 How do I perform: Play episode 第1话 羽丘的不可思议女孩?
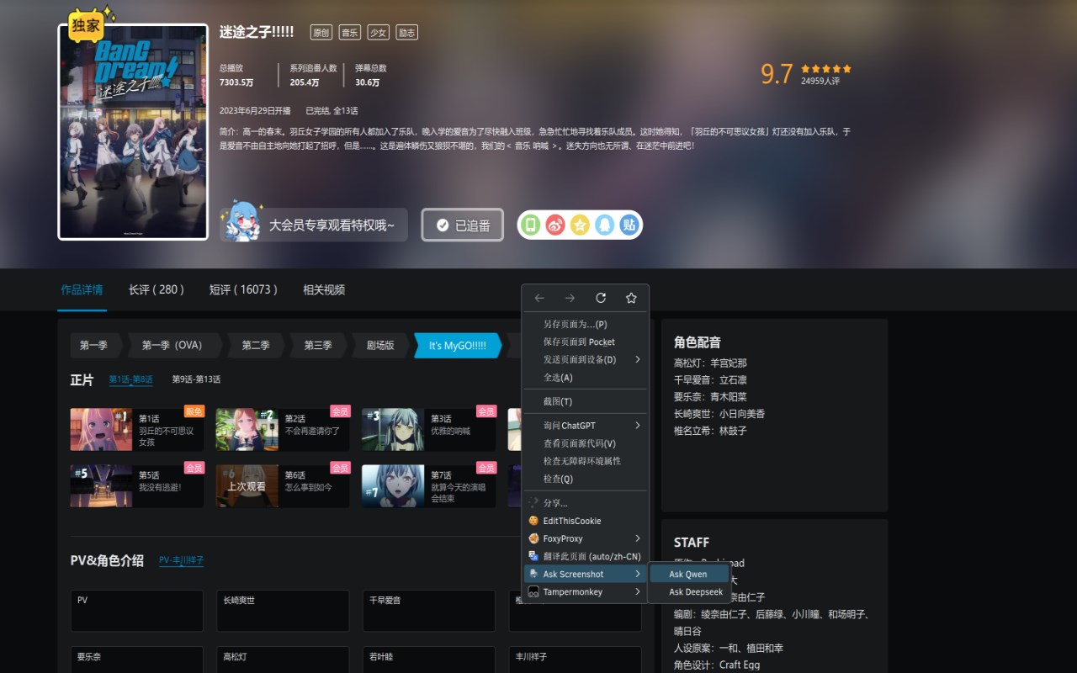pyautogui.click(x=137, y=429)
